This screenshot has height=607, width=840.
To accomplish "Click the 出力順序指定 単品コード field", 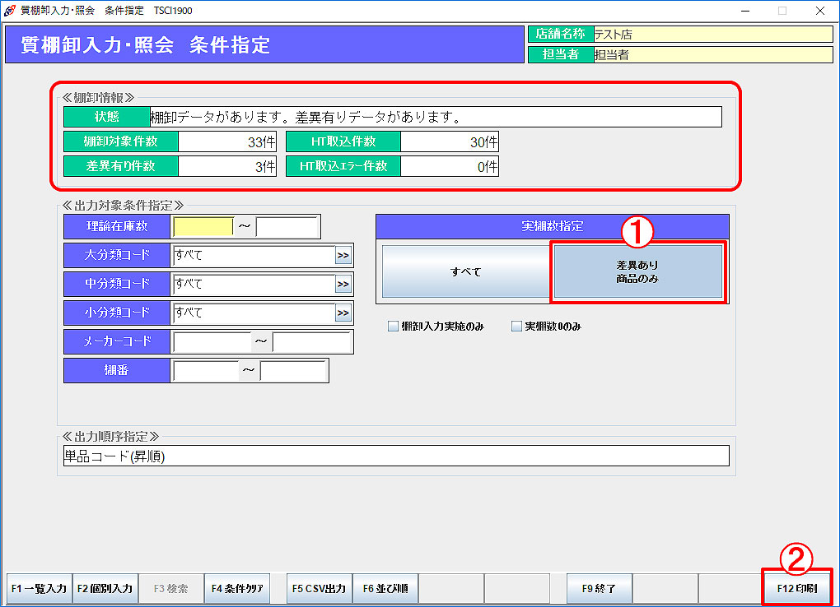I will [396, 456].
